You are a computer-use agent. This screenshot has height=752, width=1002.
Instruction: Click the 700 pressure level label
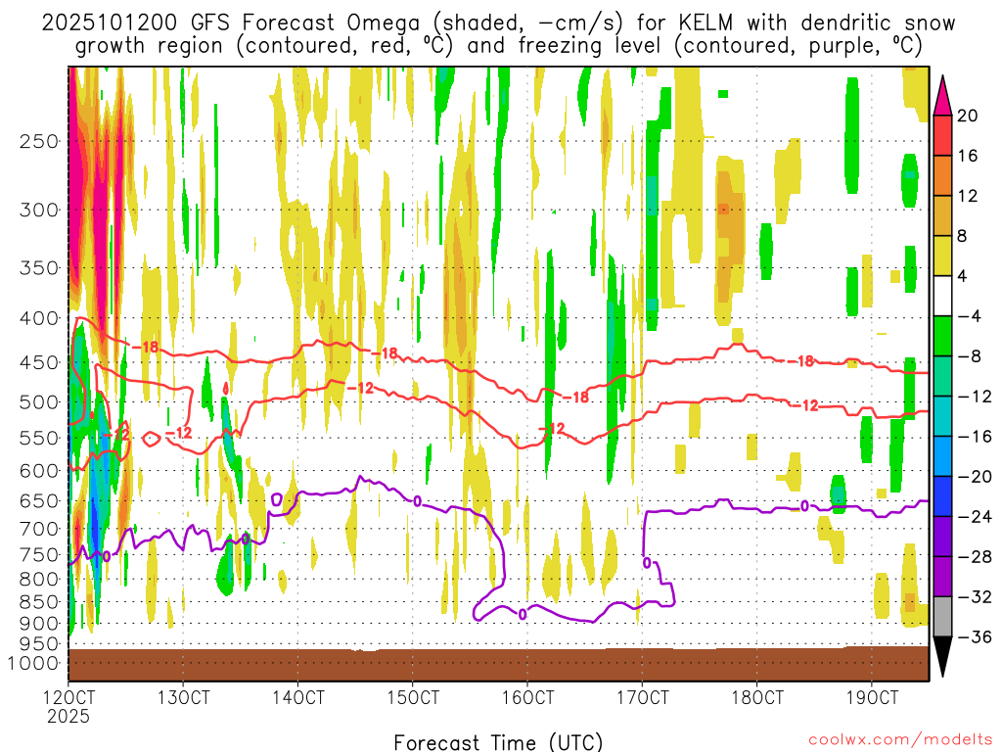39,529
